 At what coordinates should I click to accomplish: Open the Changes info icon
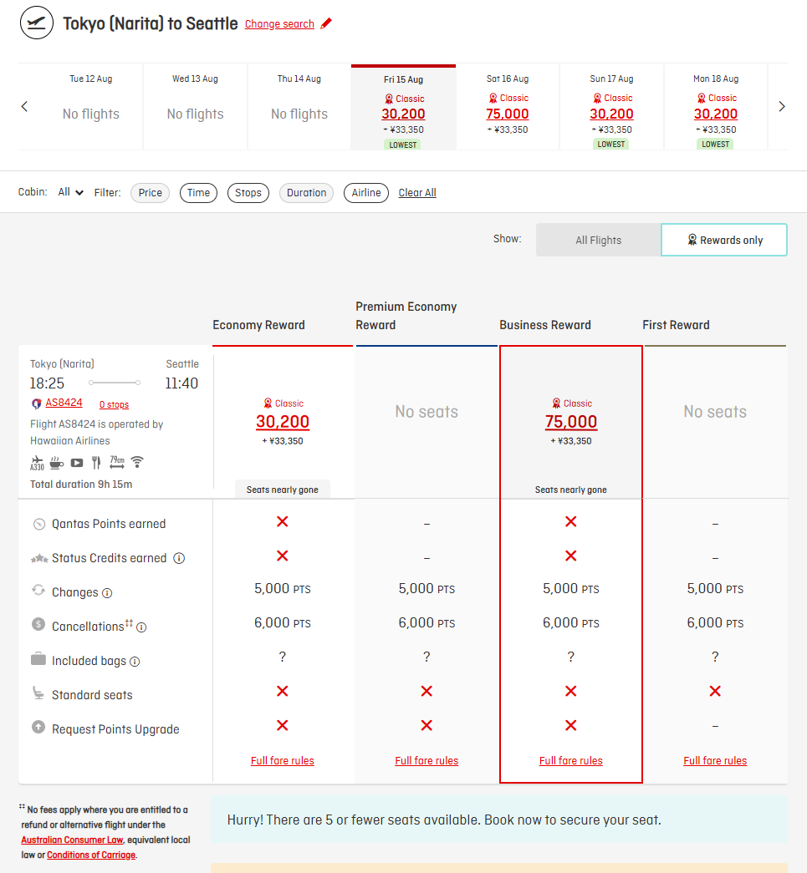(x=107, y=593)
